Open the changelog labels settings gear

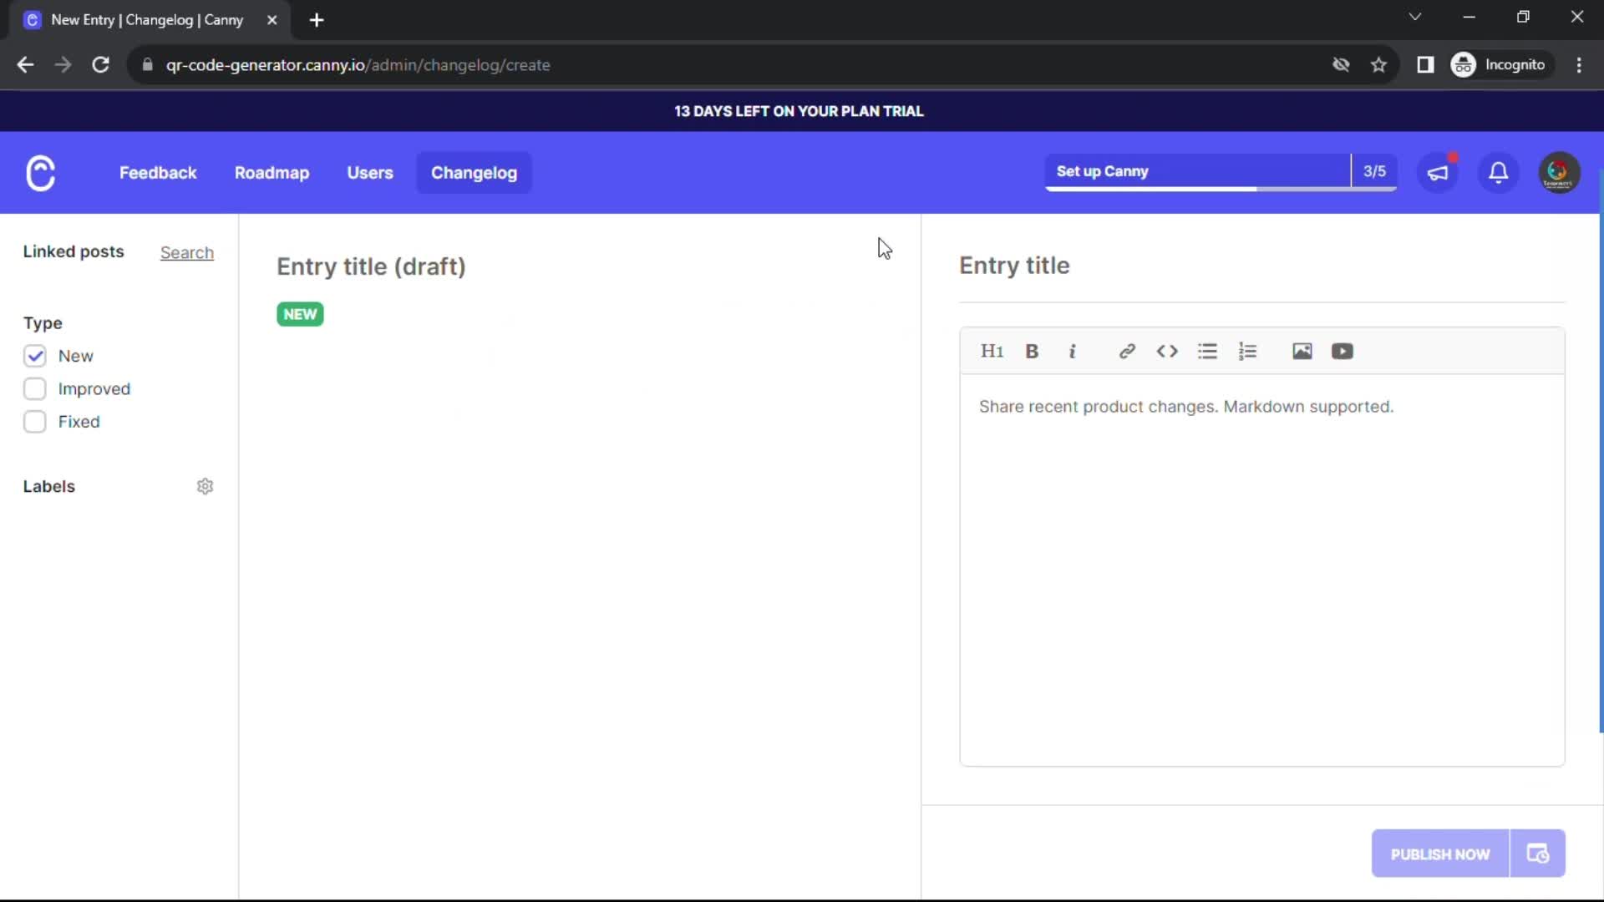[206, 486]
